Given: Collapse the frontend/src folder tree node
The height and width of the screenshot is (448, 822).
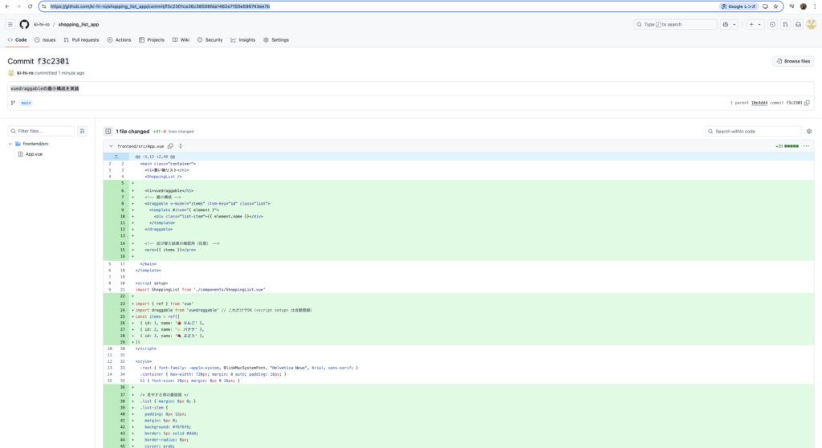Looking at the screenshot, I should 10,144.
